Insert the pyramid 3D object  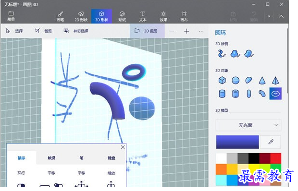[275, 80]
